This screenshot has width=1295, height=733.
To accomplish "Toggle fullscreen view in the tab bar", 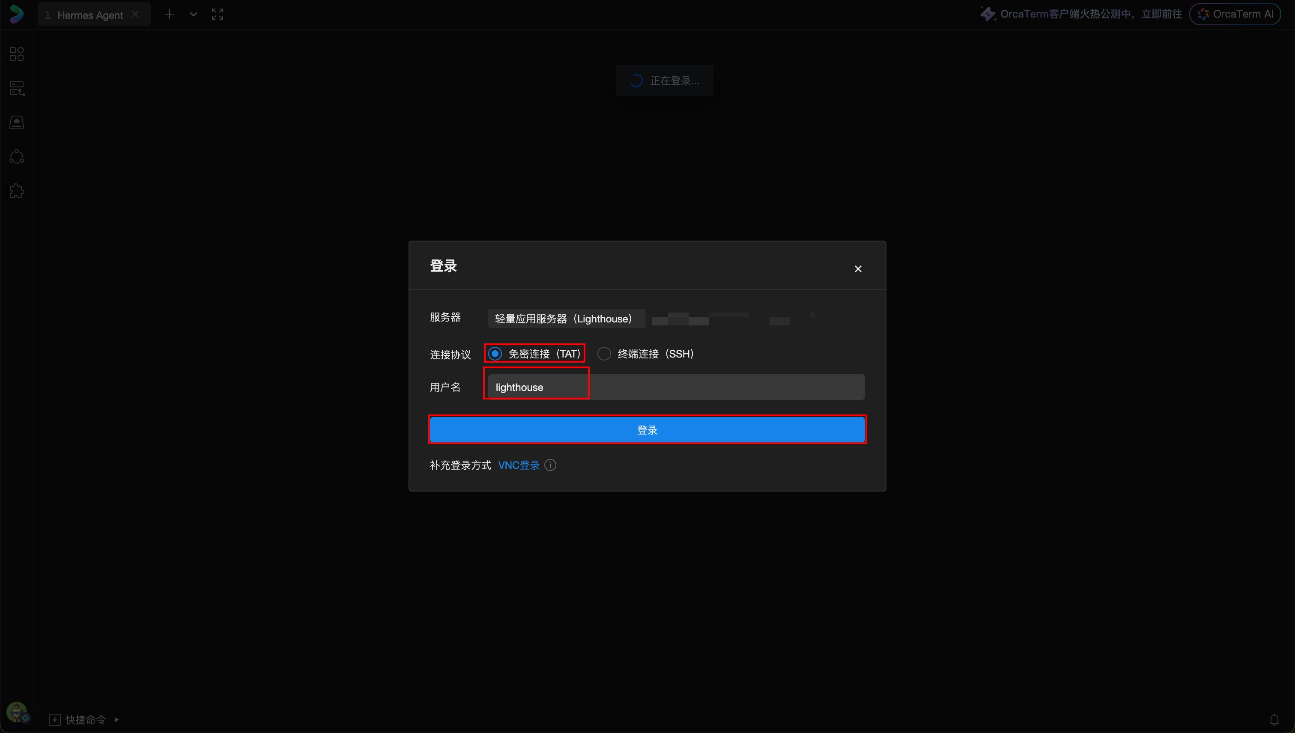I will tap(217, 14).
